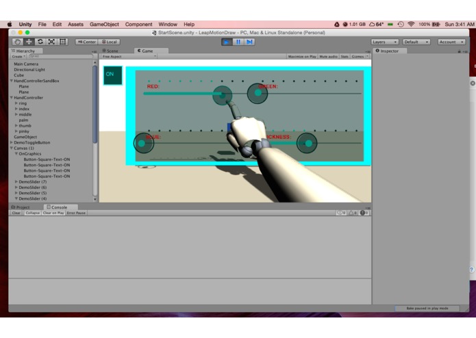Screen dimensions: 476x338
Task: Stop play mode with Play button
Action: pyautogui.click(x=227, y=42)
